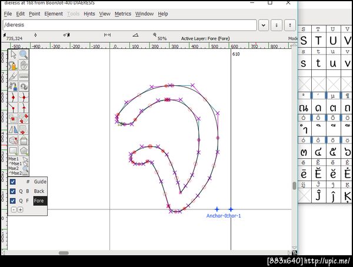Click the horizontal scrollbar thumb
Image resolution: width=353 pixels, height=267 pixels.
tap(64, 253)
